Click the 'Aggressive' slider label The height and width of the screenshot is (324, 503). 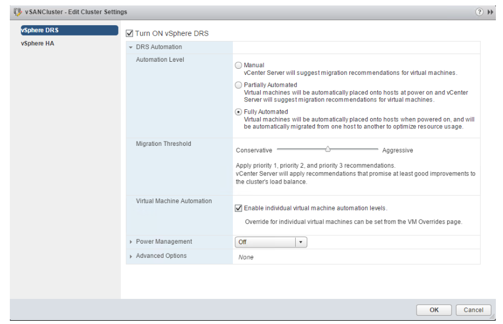397,150
